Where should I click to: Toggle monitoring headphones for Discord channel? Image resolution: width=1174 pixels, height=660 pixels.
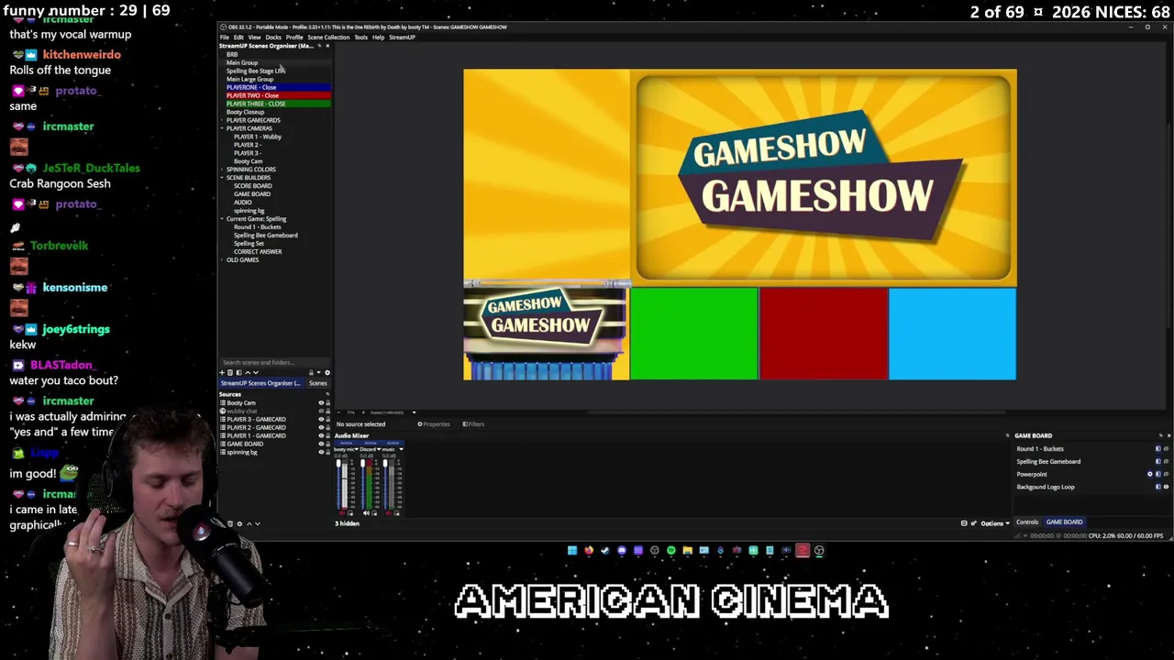pos(374,513)
